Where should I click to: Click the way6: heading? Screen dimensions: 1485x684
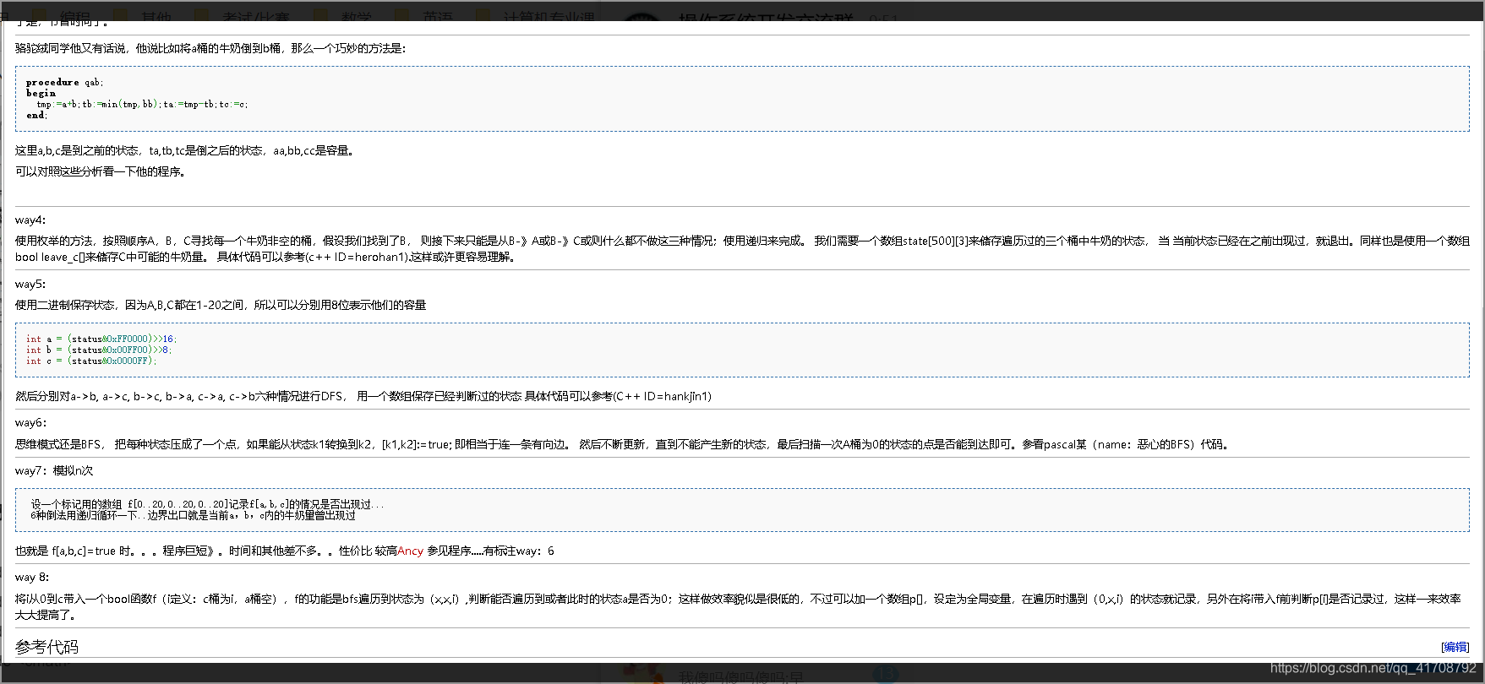30,422
